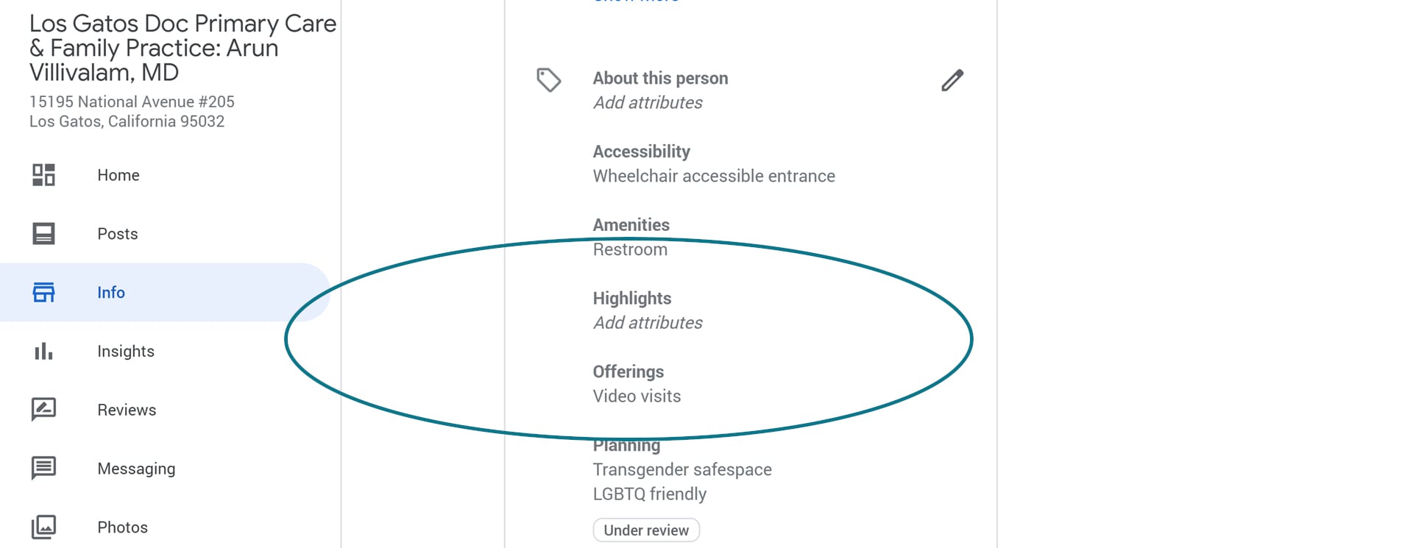Click the attributes tag icon
This screenshot has width=1413, height=548.
549,79
